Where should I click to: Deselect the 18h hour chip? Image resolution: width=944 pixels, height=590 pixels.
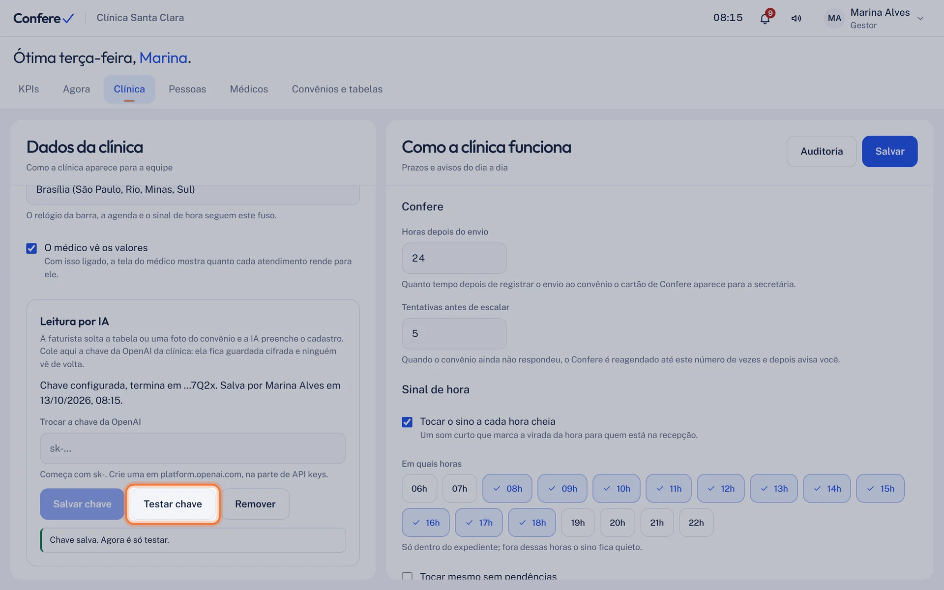click(x=532, y=522)
